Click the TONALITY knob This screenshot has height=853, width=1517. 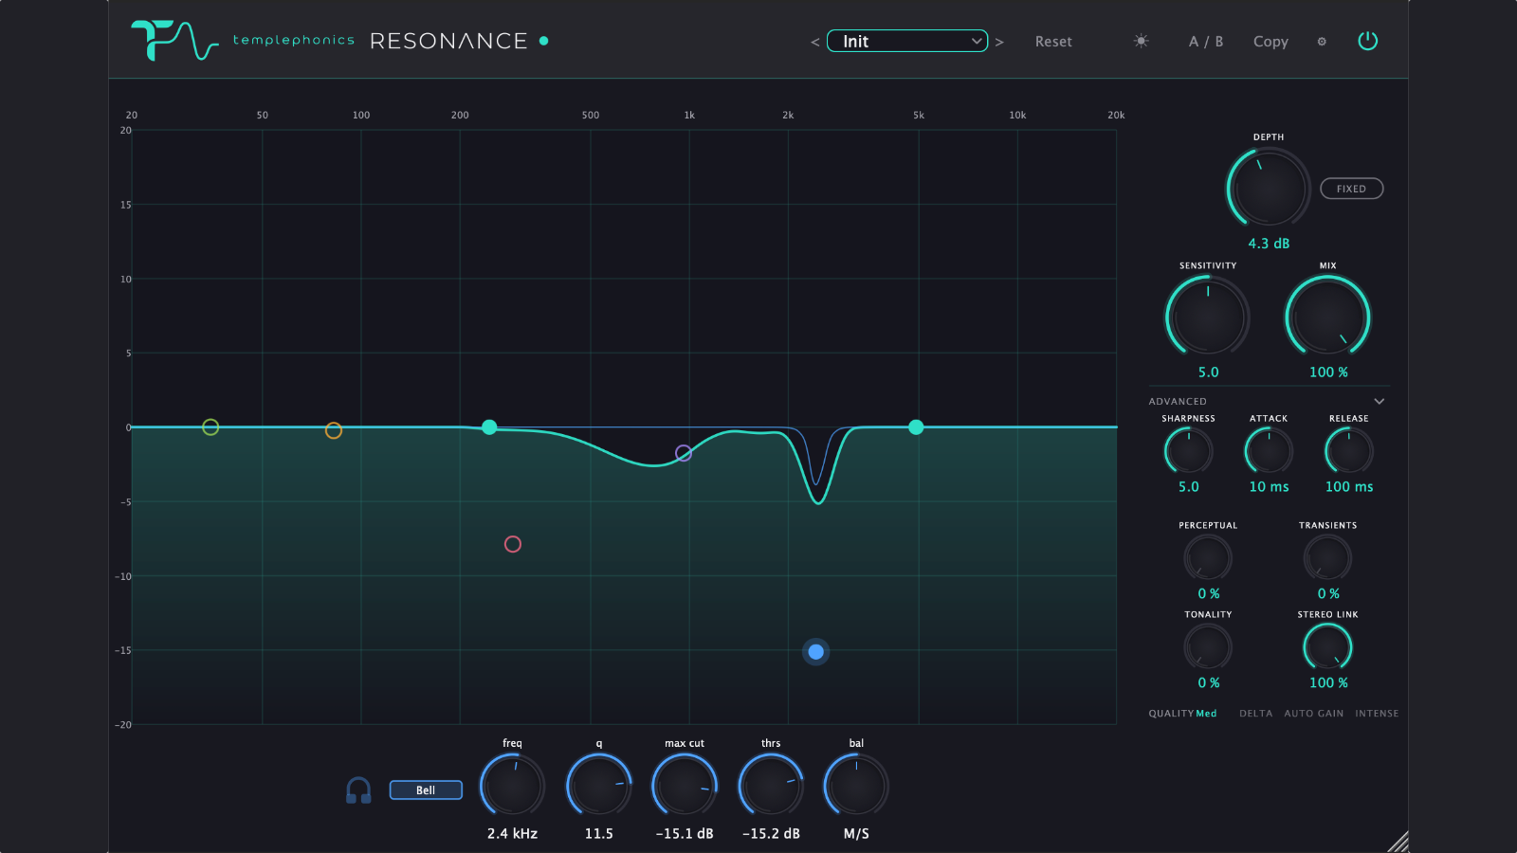(1208, 647)
